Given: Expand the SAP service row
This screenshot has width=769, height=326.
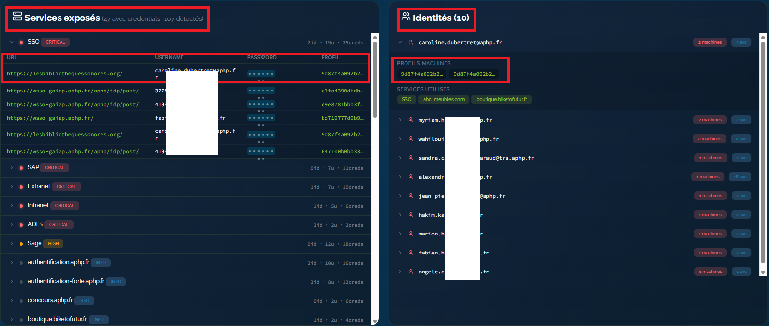Looking at the screenshot, I should point(12,168).
